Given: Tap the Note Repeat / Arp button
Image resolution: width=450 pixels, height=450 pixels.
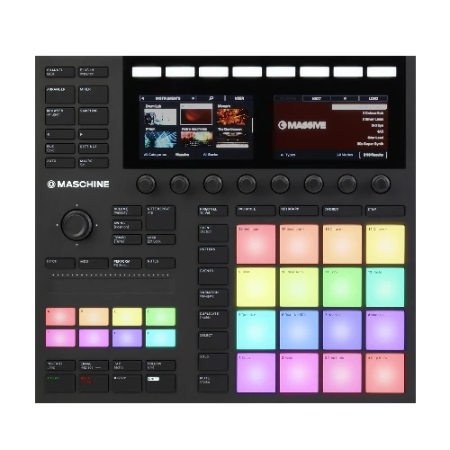Looking at the screenshot, I should (x=160, y=218).
